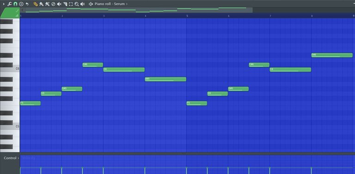Open the wrench Tools menu

coord(10,4)
